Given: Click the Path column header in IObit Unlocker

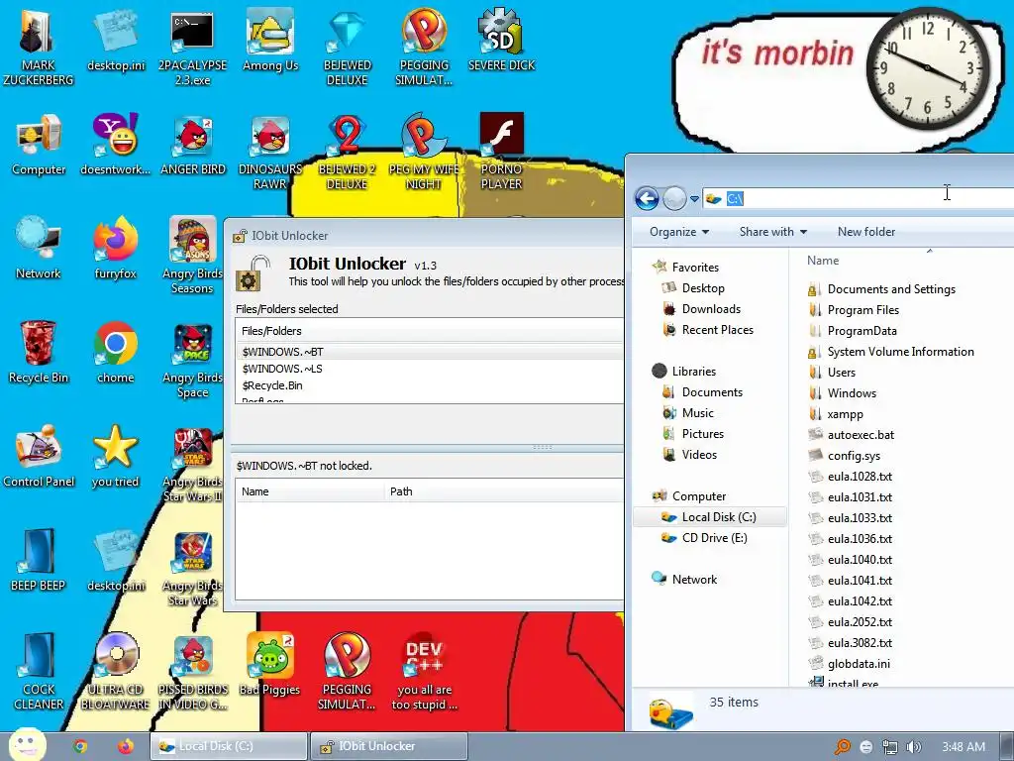Looking at the screenshot, I should coord(504,491).
